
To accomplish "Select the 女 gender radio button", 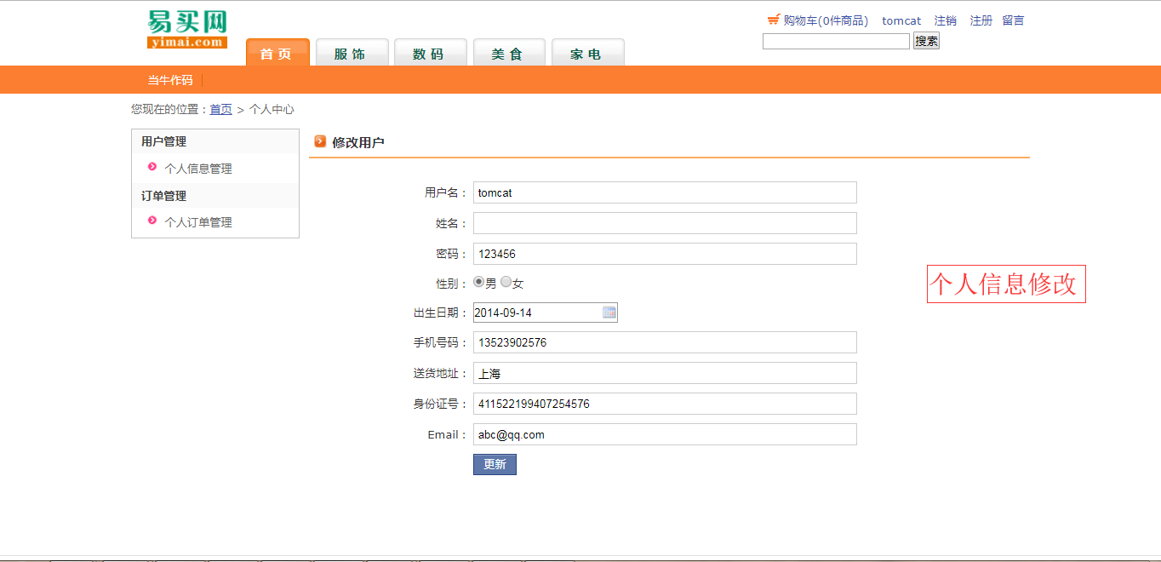I will (x=506, y=282).
